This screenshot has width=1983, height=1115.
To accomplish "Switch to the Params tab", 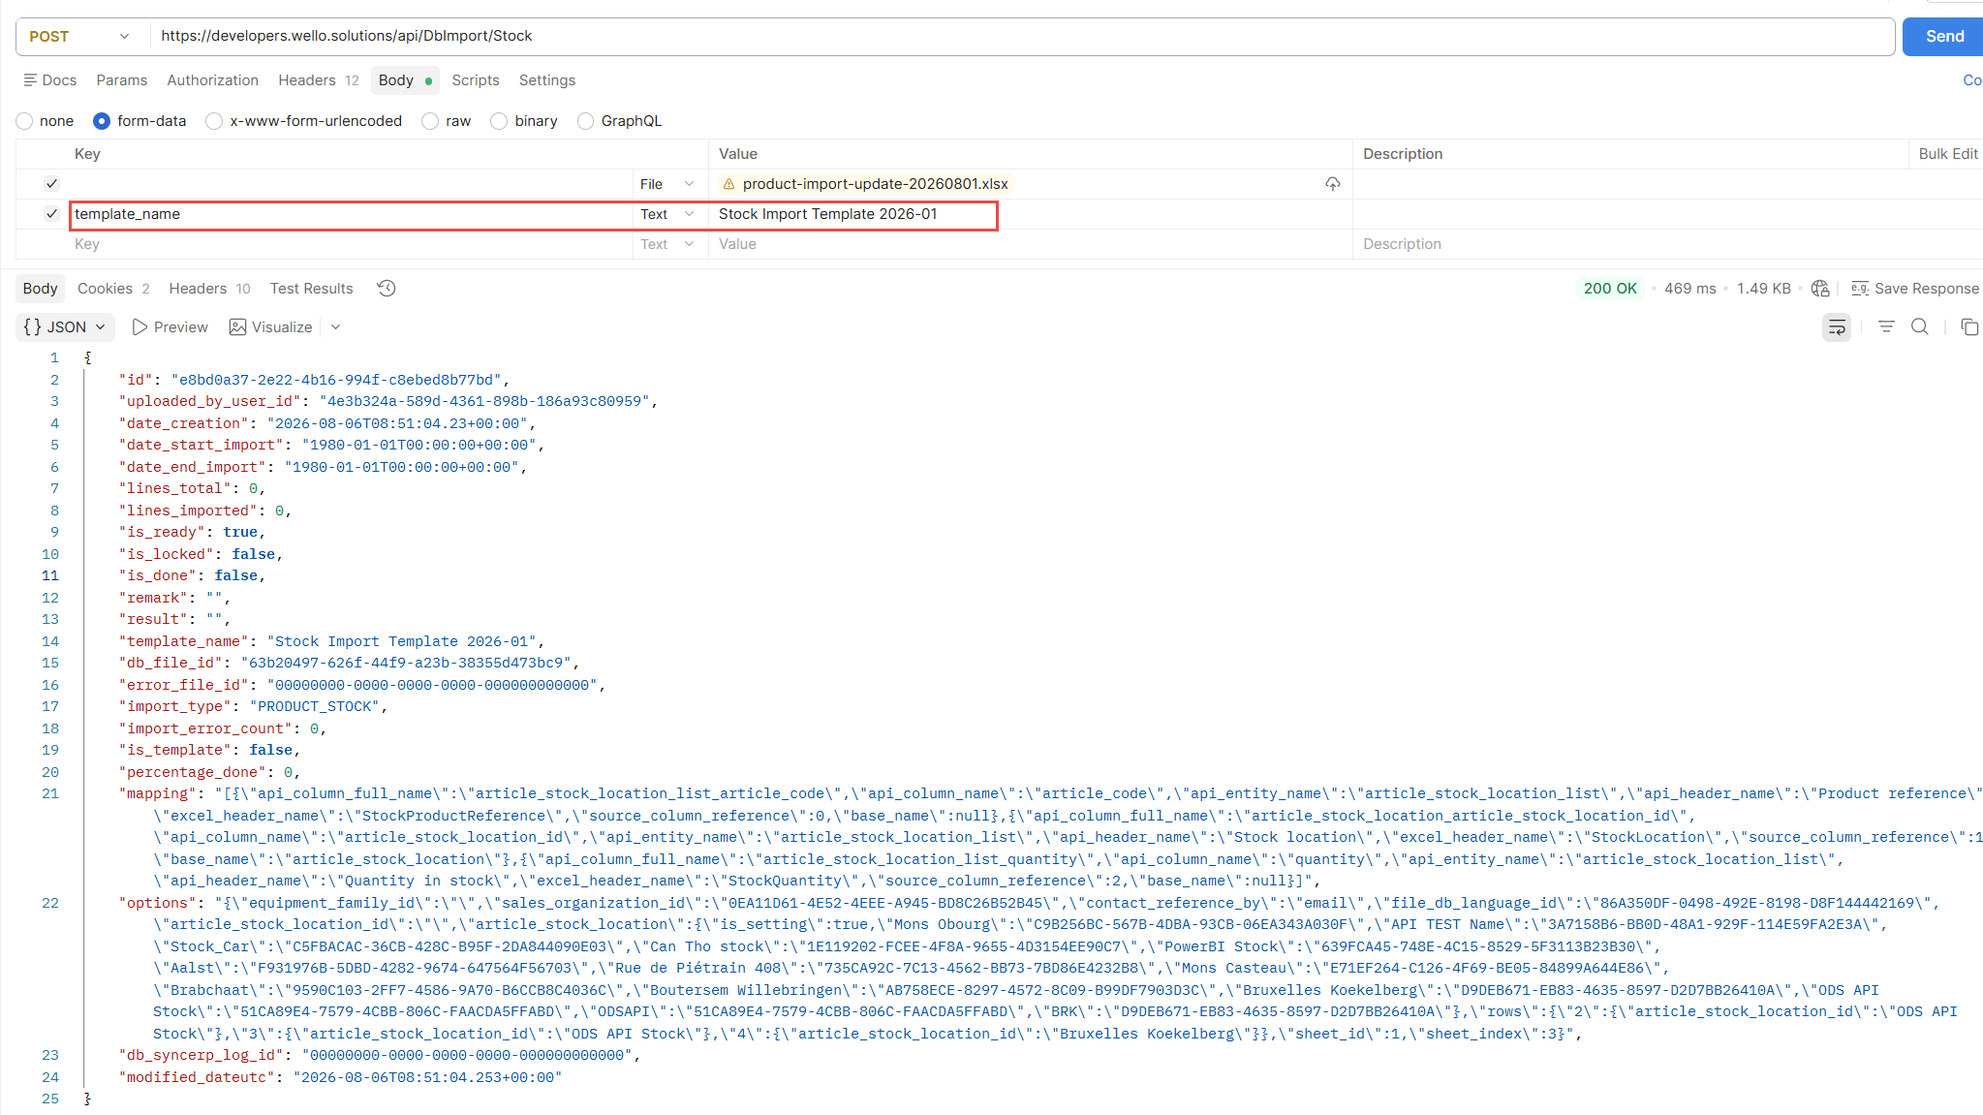I will click(122, 80).
